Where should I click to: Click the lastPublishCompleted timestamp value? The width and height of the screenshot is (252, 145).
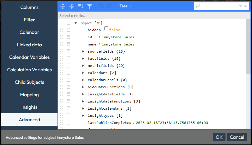pyautogui.click(x=172, y=123)
